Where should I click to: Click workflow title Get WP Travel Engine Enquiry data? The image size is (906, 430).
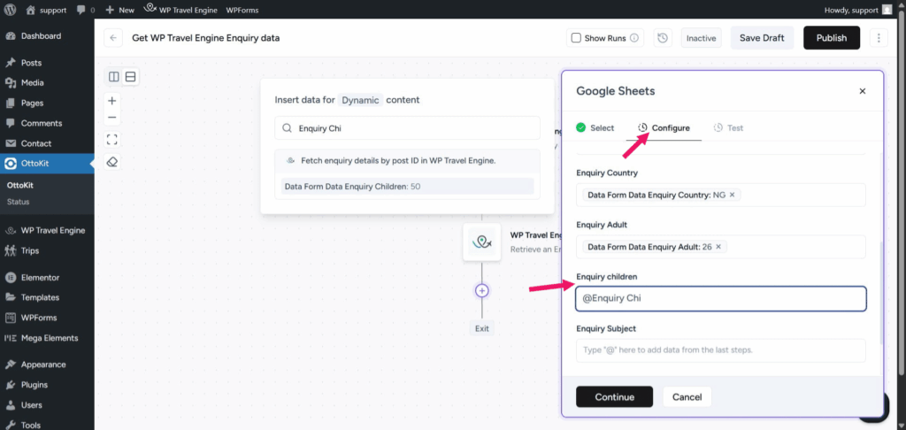click(205, 38)
